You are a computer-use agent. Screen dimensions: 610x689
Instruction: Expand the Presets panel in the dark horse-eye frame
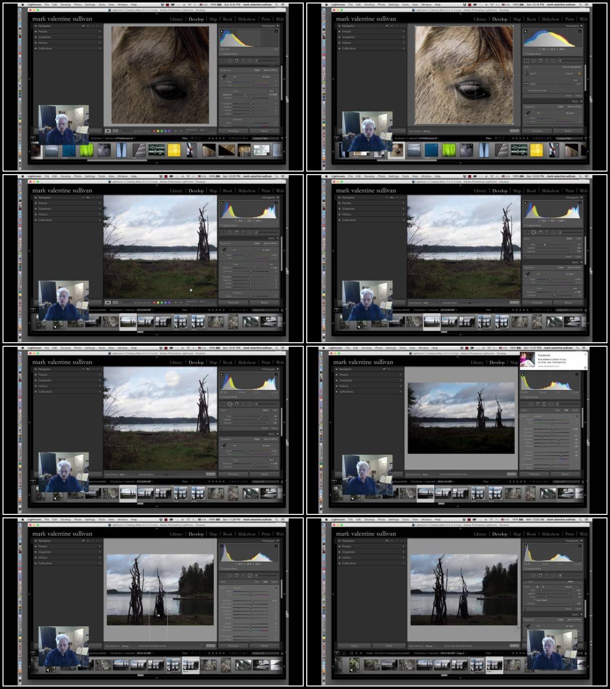click(36, 32)
